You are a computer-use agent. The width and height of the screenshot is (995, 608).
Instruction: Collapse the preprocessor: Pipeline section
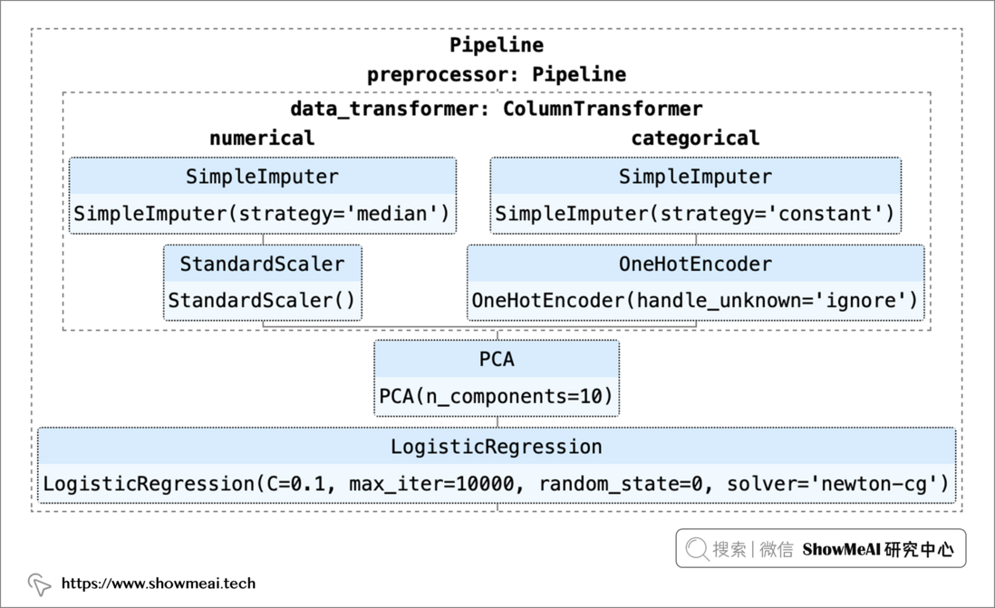pos(497,74)
